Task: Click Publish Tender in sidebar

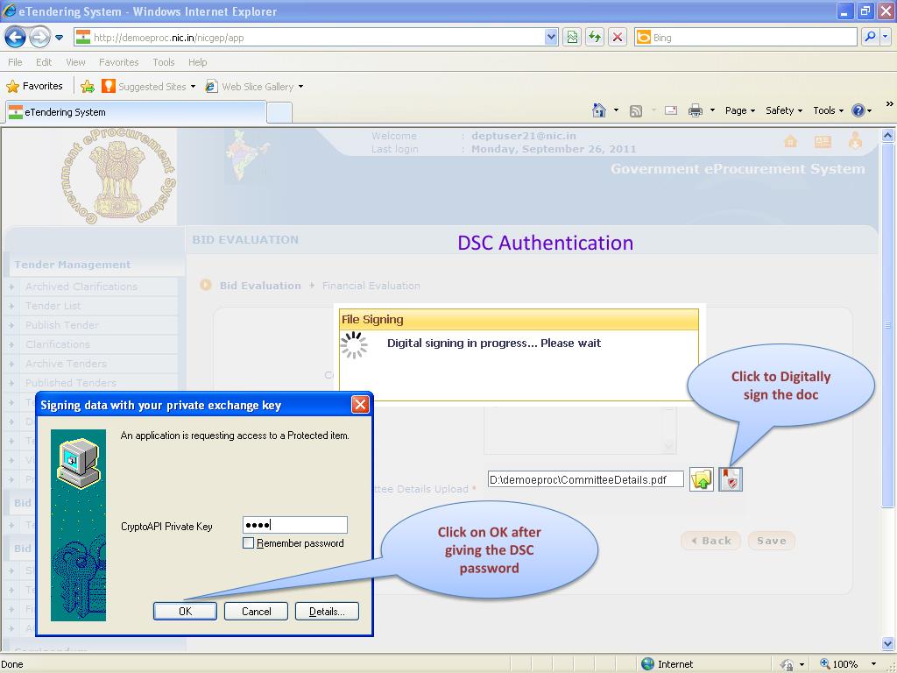Action: [x=62, y=325]
